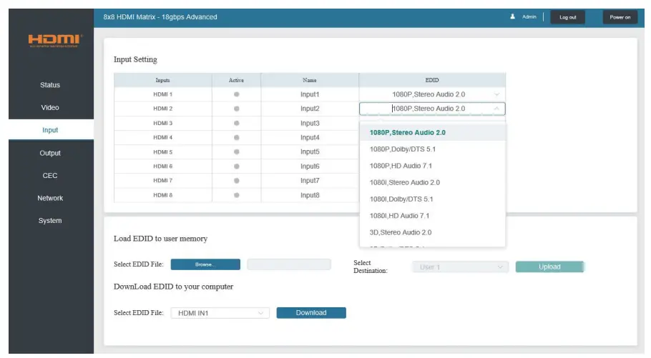Click the Input Setting heading
651x358 pixels.
[x=135, y=60]
